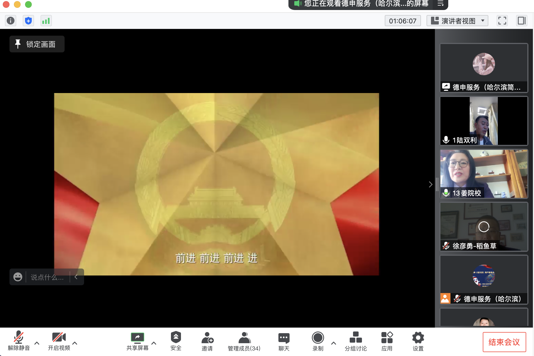Open the sharing banner options menu icon
Screen dimensions: 534x356
coord(440,4)
